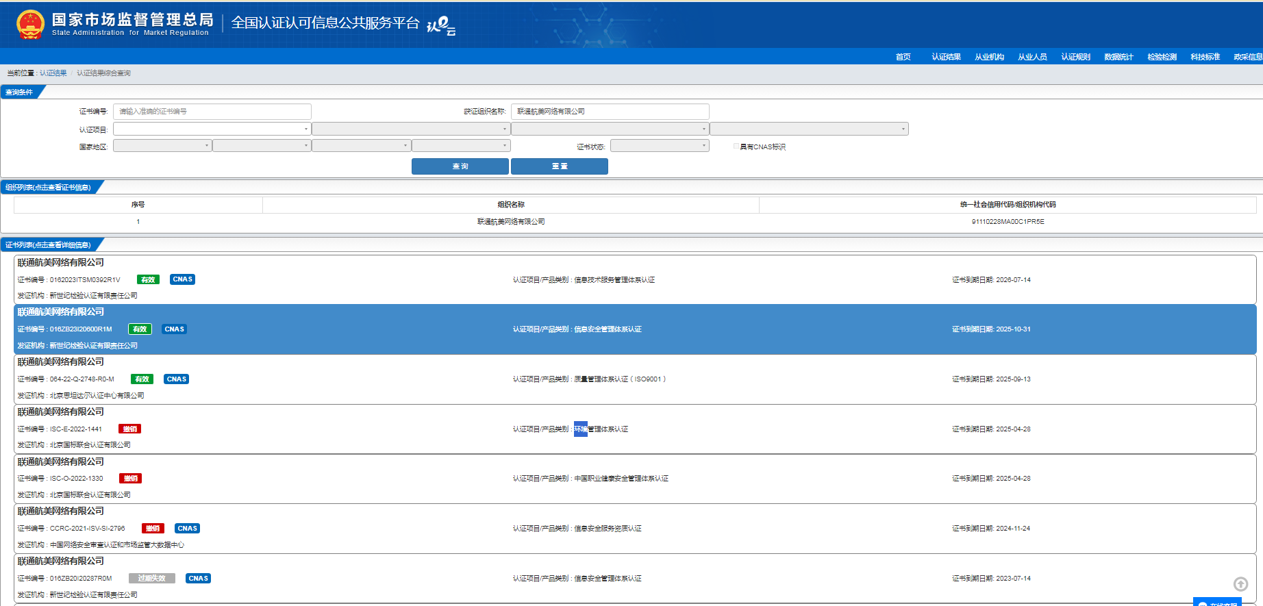Open the 认证结果 navigation menu
This screenshot has height=606, width=1263.
(946, 57)
